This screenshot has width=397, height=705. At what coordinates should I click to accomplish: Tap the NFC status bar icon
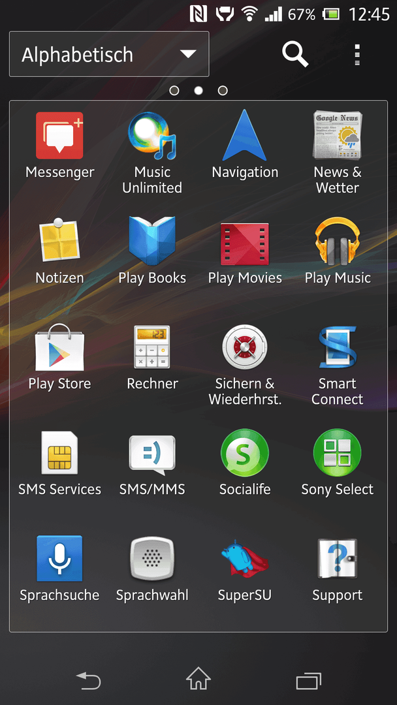[x=198, y=14]
